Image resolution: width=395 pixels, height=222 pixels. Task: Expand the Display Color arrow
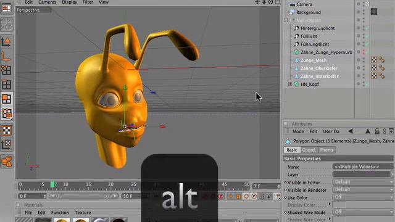[330, 204]
